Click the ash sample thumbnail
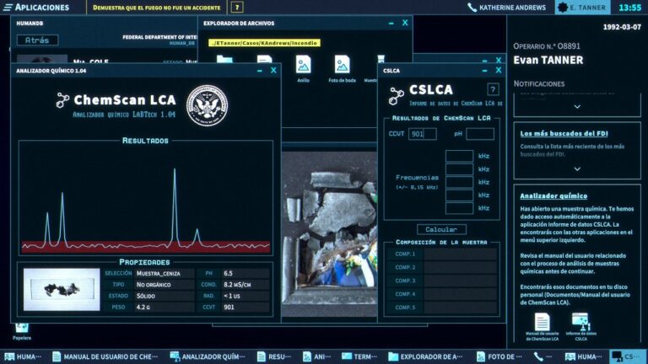This screenshot has width=648, height=364. [x=62, y=290]
